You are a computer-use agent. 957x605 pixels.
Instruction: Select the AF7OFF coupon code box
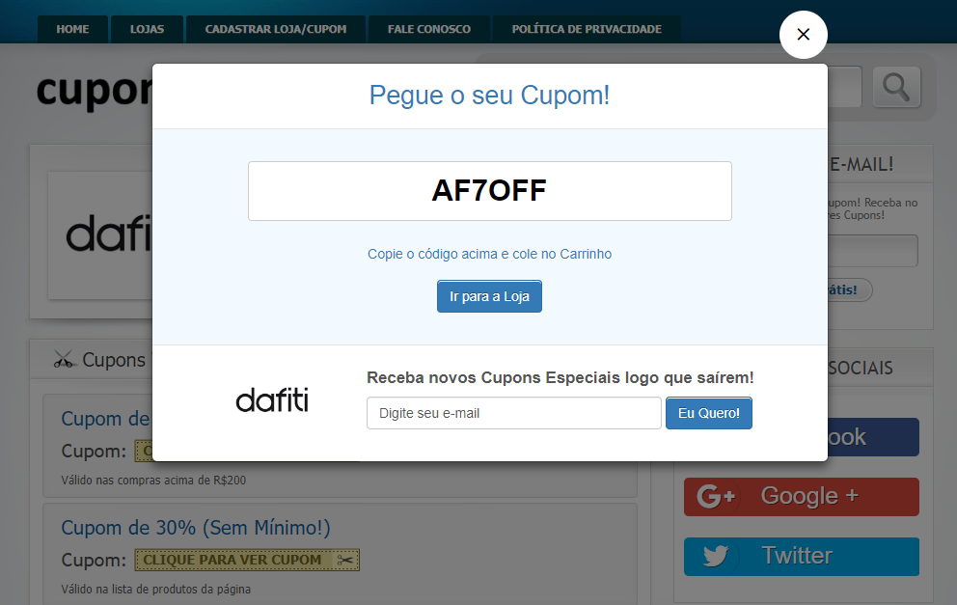(x=489, y=191)
